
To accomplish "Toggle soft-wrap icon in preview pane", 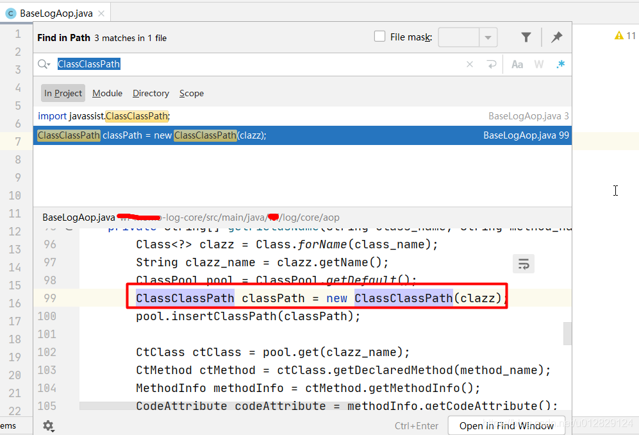I will pyautogui.click(x=523, y=264).
